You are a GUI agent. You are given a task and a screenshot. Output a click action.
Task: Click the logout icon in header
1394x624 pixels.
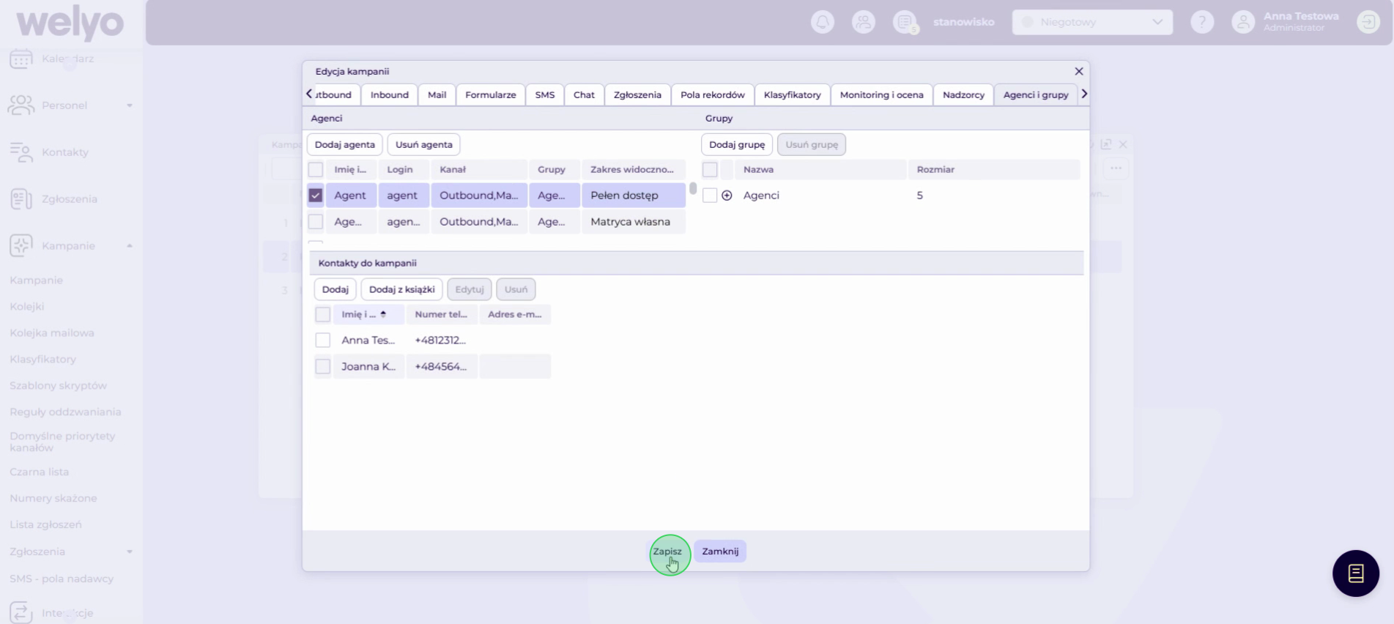point(1368,22)
